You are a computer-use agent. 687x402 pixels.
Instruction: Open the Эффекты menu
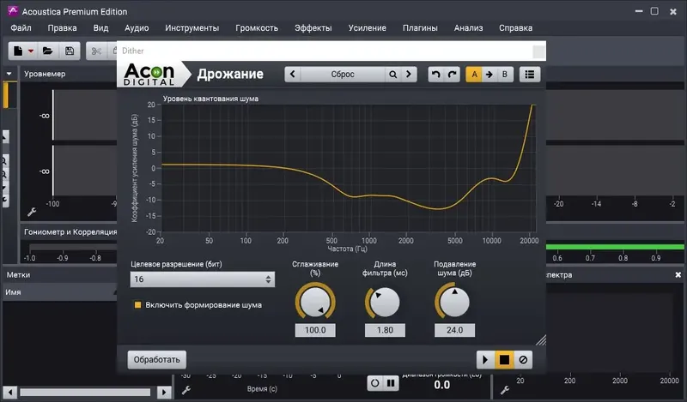point(313,28)
